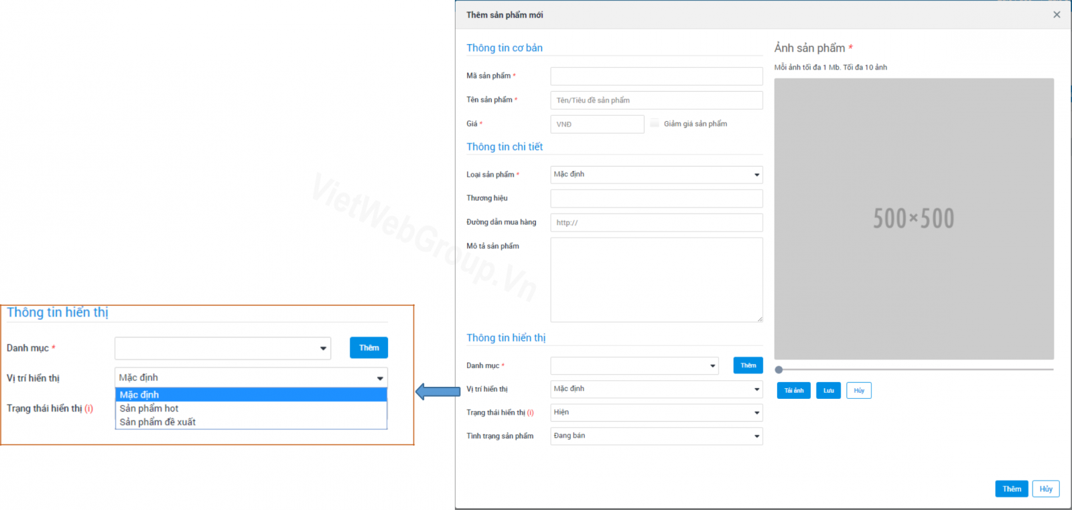This screenshot has width=1072, height=510.
Task: Choose Sản phẩm đề xuất option
Action: (x=158, y=422)
